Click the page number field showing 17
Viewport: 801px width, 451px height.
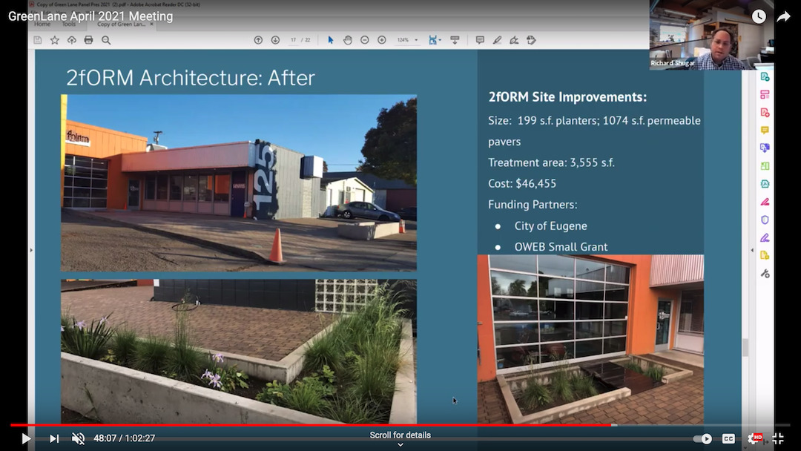293,40
